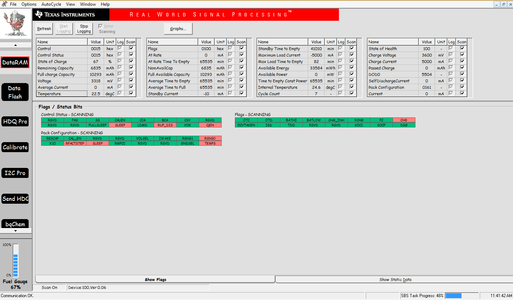Select the Internal Temperature value 24.6
This screenshot has width=513, height=300.
(316, 87)
